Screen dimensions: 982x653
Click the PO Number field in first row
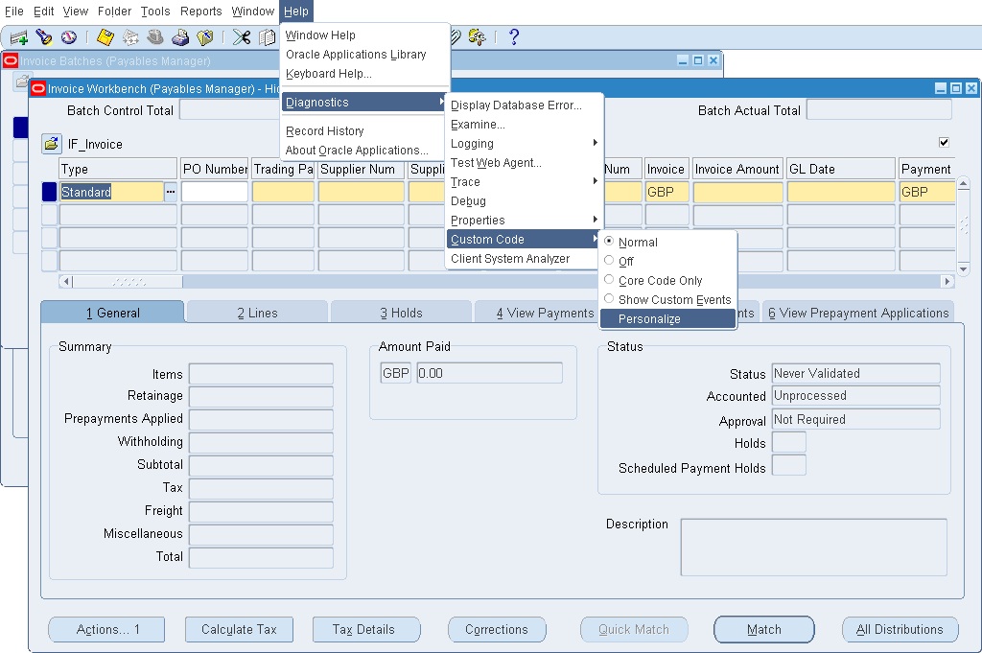click(x=214, y=192)
